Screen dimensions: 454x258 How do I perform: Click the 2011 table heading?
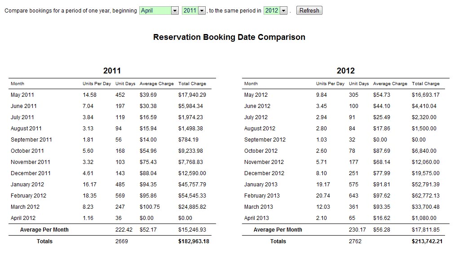[x=112, y=71]
